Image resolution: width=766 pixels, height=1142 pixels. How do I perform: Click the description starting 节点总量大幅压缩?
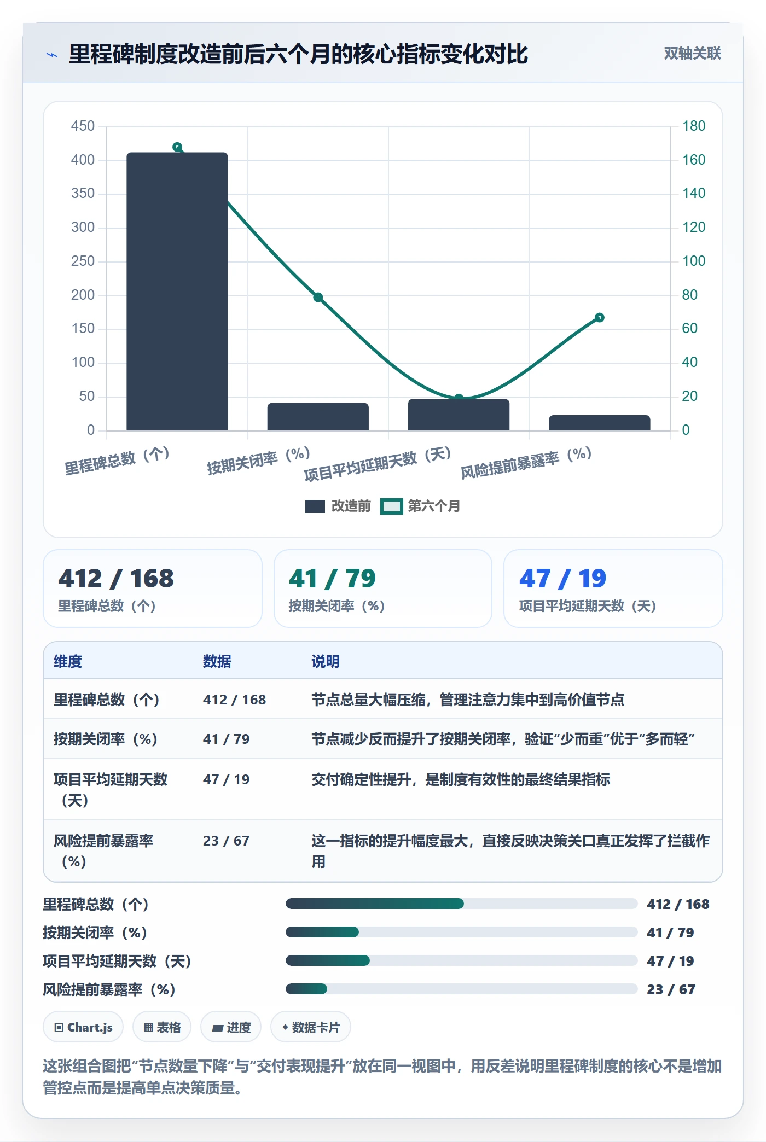coord(468,700)
